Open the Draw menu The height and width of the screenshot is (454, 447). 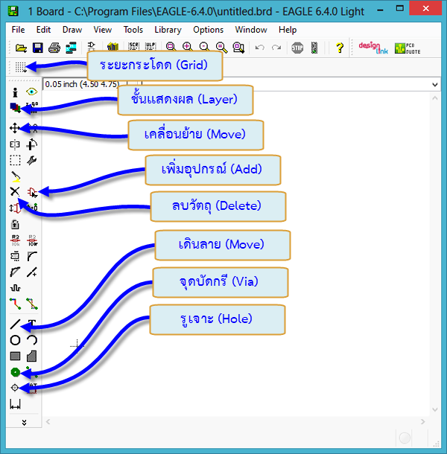pos(72,30)
